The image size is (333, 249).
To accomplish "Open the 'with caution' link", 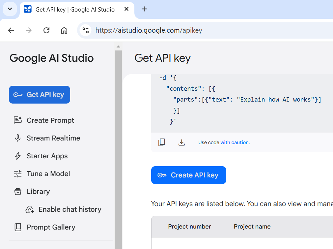I will point(235,142).
